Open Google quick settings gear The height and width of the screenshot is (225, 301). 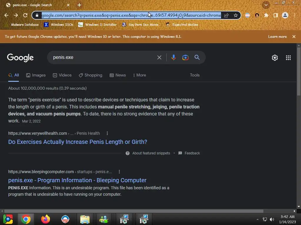[275, 58]
